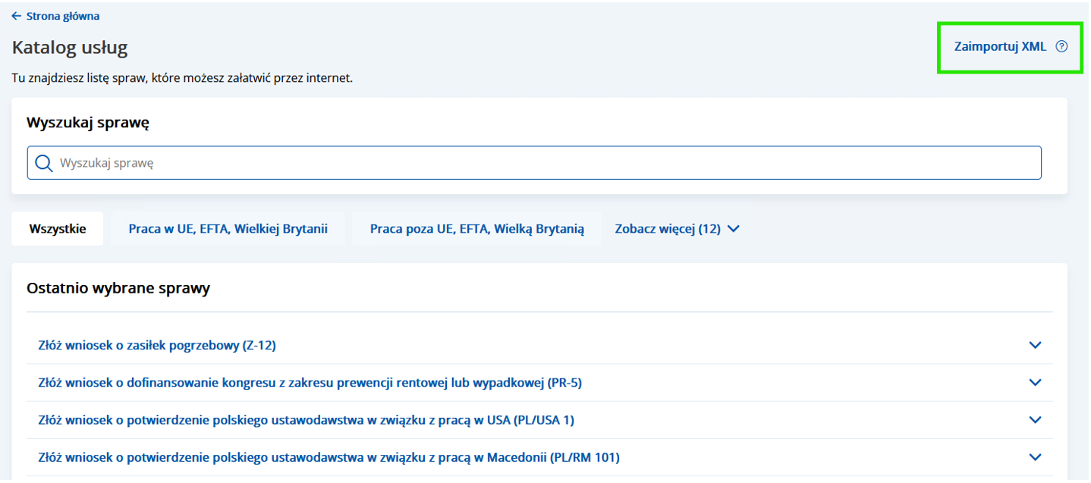Screen dimensions: 1091x483
Task: Click the Zaimportuj XML link
Action: pyautogui.click(x=1000, y=46)
